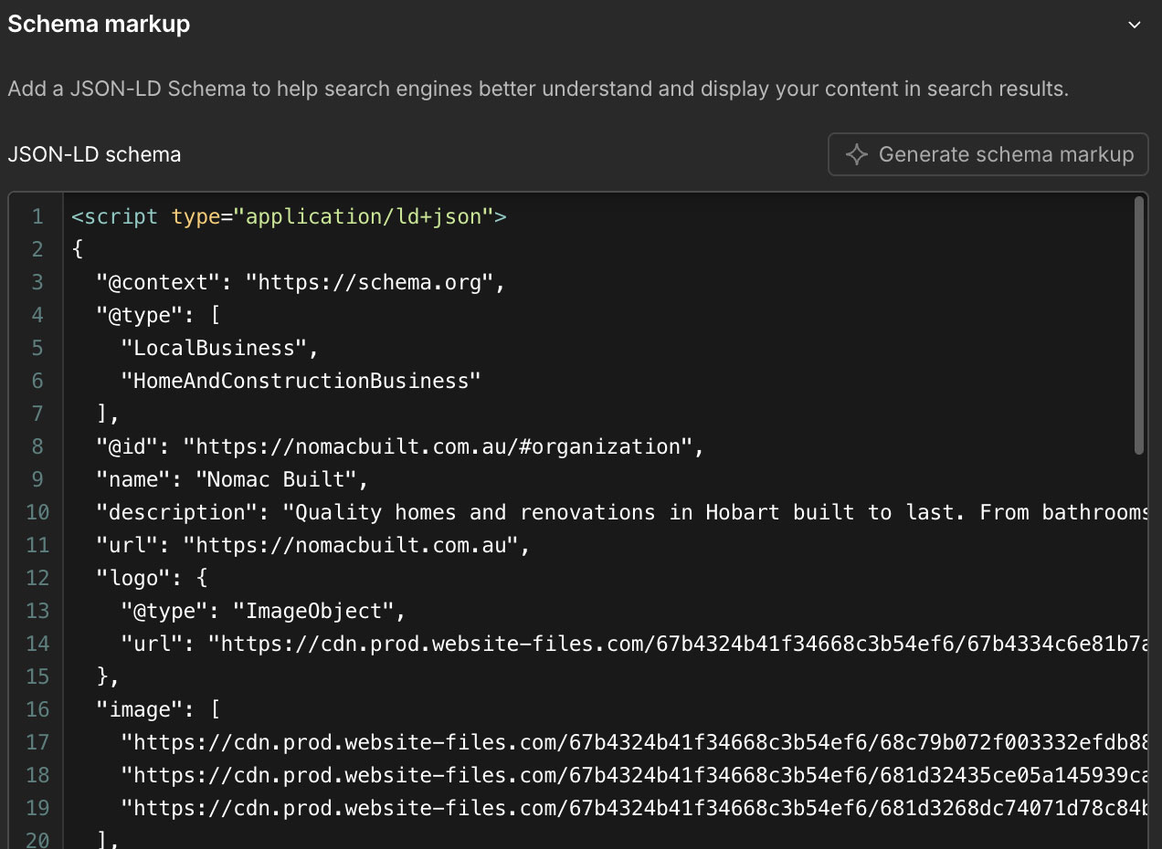
Task: Click the "url" nomacbuilt.com.au line 11
Action: point(313,545)
